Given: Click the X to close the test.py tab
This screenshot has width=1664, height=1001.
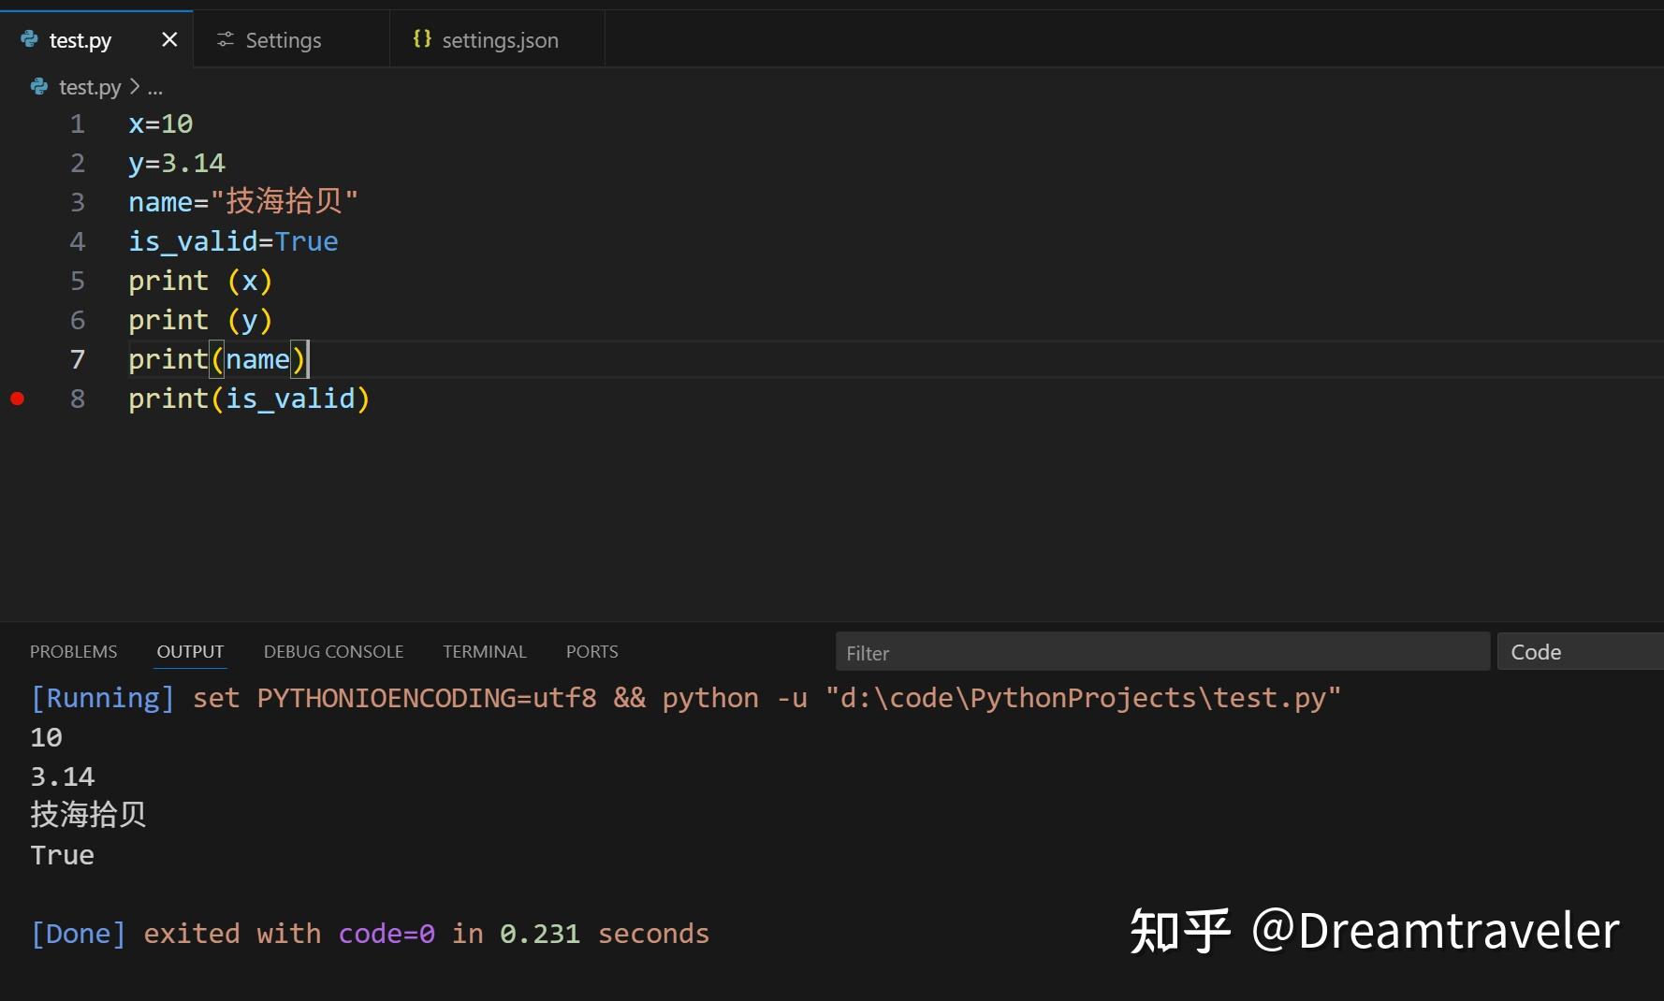Looking at the screenshot, I should coord(168,39).
